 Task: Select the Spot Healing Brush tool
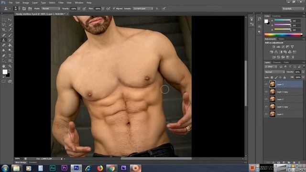[x=4, y=35]
